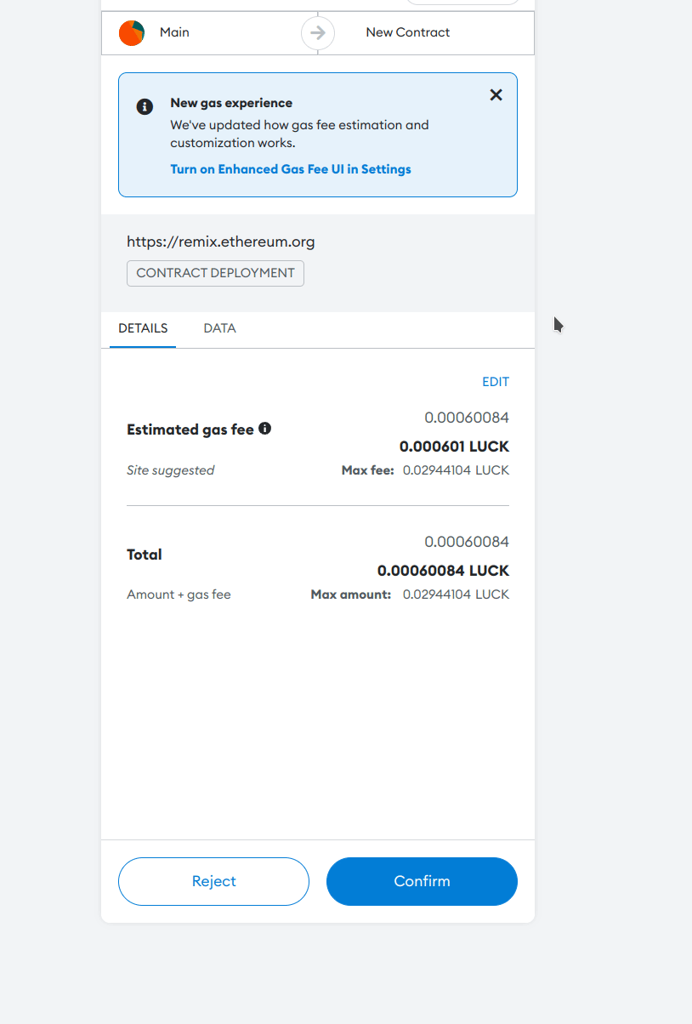The image size is (692, 1024).
Task: Click the Estimated gas fee info icon
Action: [265, 429]
